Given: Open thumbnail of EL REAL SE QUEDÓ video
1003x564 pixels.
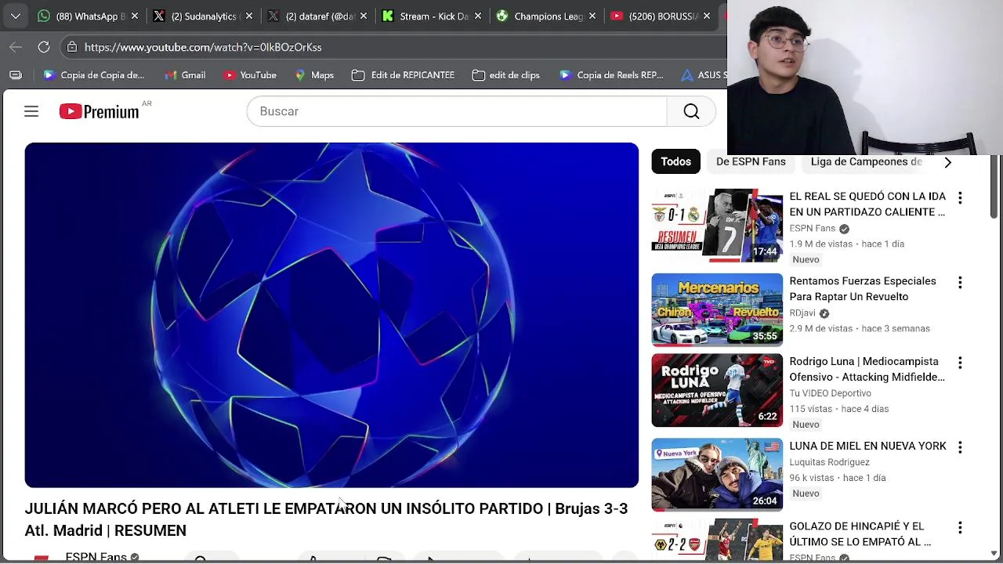Looking at the screenshot, I should coord(717,225).
